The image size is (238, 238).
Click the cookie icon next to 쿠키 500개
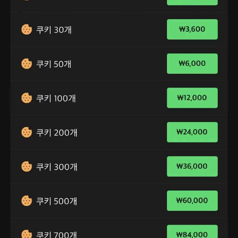(27, 201)
